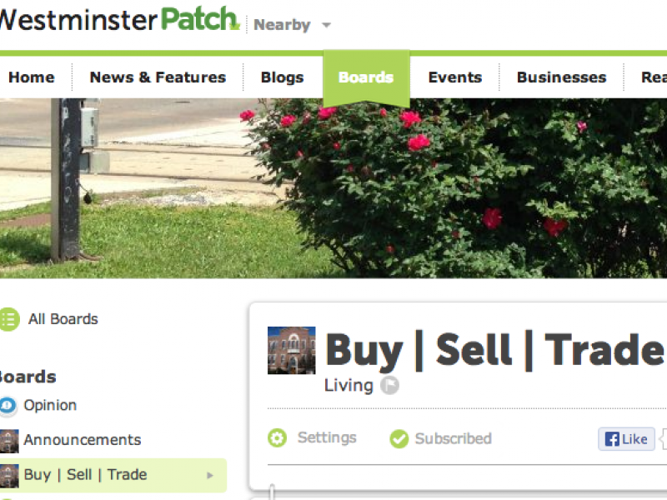Click the Buy Sell Trade sidebar thumbnail icon

(x=9, y=475)
